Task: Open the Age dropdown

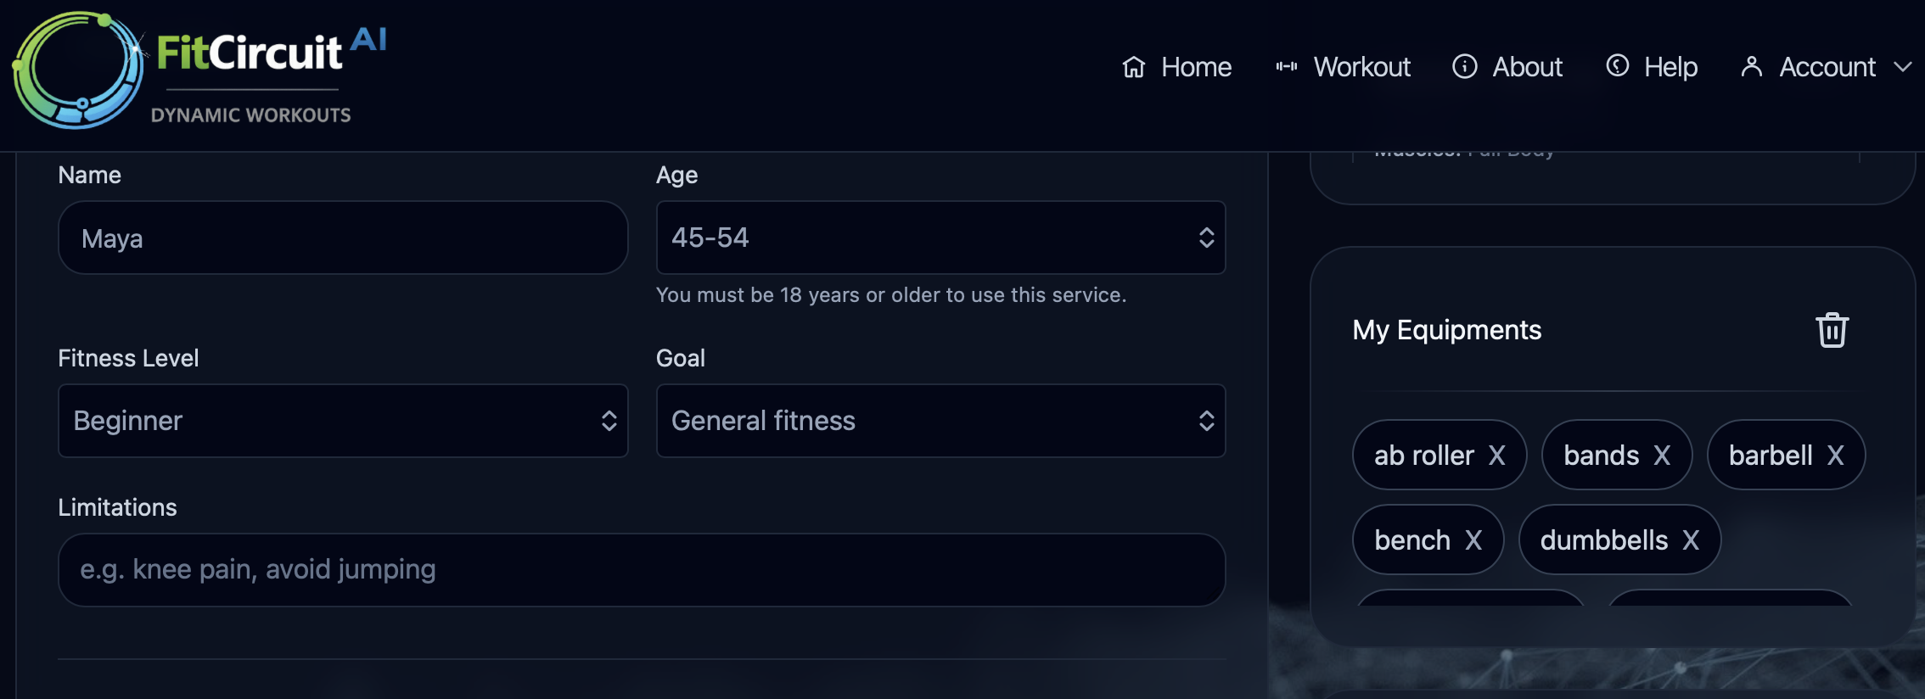Action: pyautogui.click(x=940, y=238)
